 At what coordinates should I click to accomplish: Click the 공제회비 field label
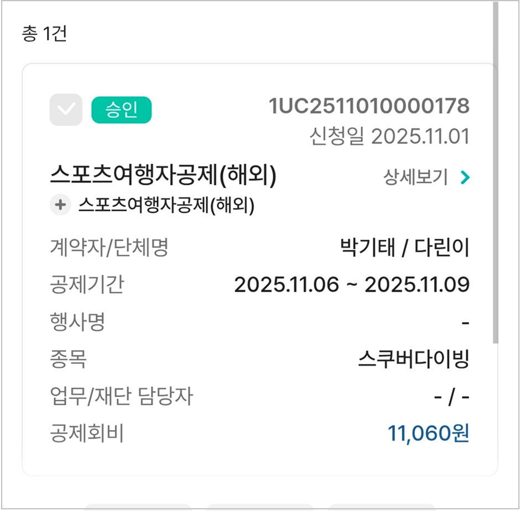click(87, 433)
